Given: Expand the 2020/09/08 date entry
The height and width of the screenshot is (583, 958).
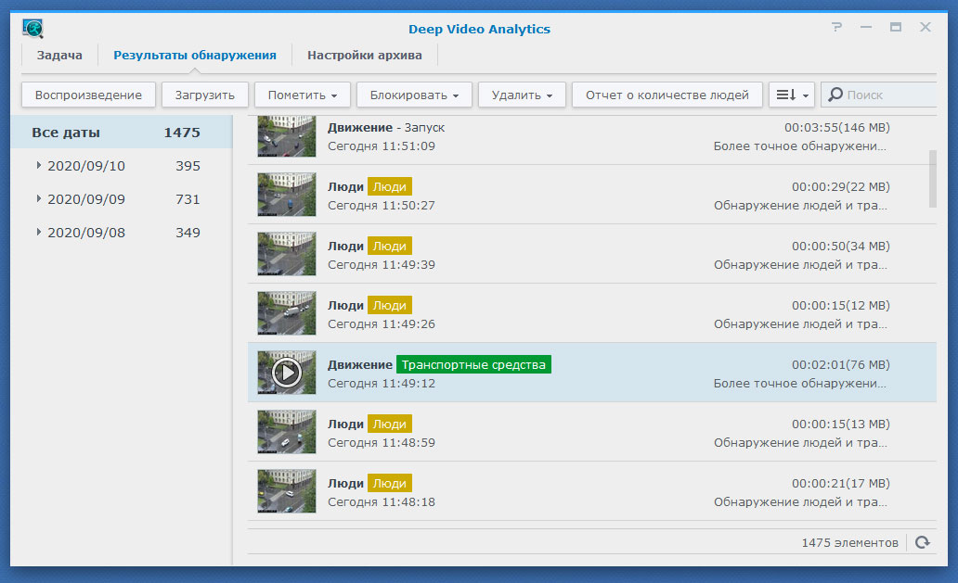Looking at the screenshot, I should click(x=39, y=233).
